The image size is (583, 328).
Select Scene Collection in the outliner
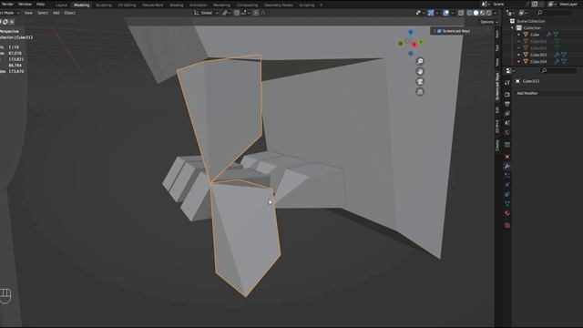(531, 21)
